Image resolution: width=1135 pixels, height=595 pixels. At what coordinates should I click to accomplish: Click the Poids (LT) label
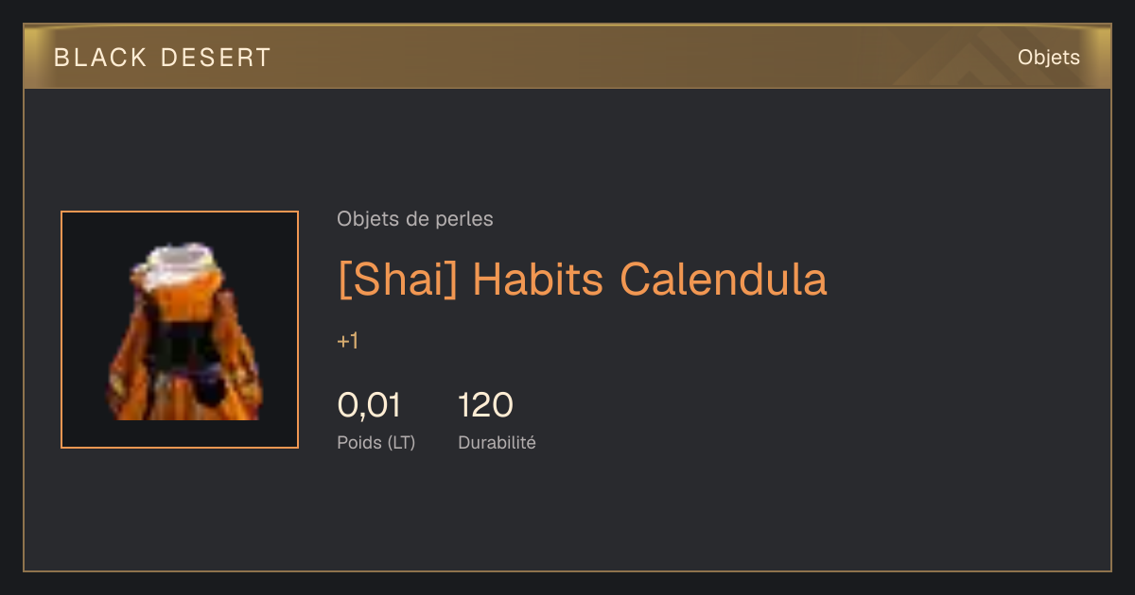point(376,442)
